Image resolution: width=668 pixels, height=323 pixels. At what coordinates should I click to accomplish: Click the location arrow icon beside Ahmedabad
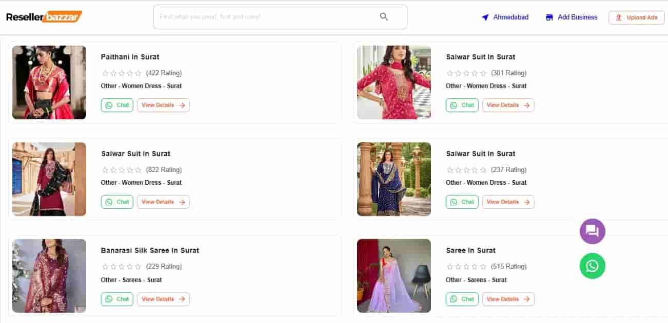[485, 17]
